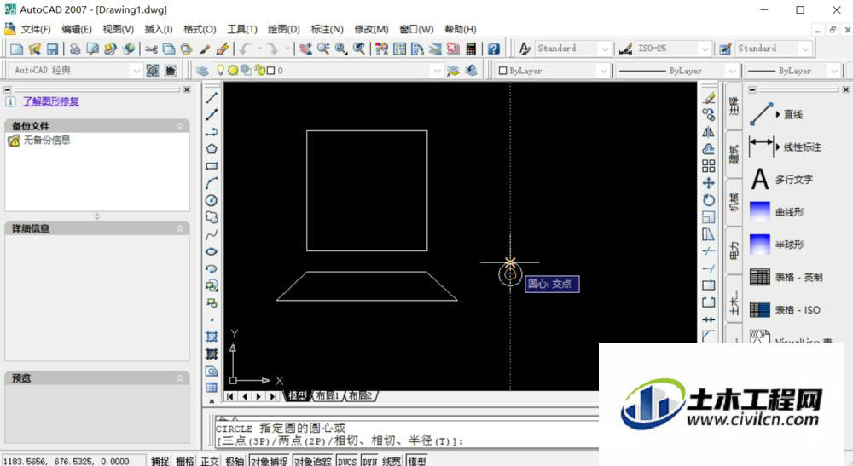Cut selection with the scissors icon

pyautogui.click(x=151, y=49)
